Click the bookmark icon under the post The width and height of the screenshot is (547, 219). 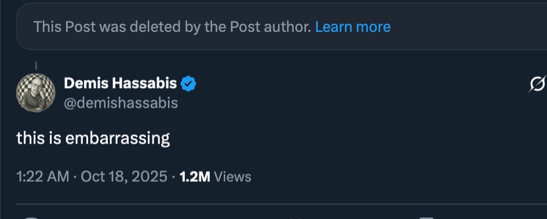[x=426, y=218]
